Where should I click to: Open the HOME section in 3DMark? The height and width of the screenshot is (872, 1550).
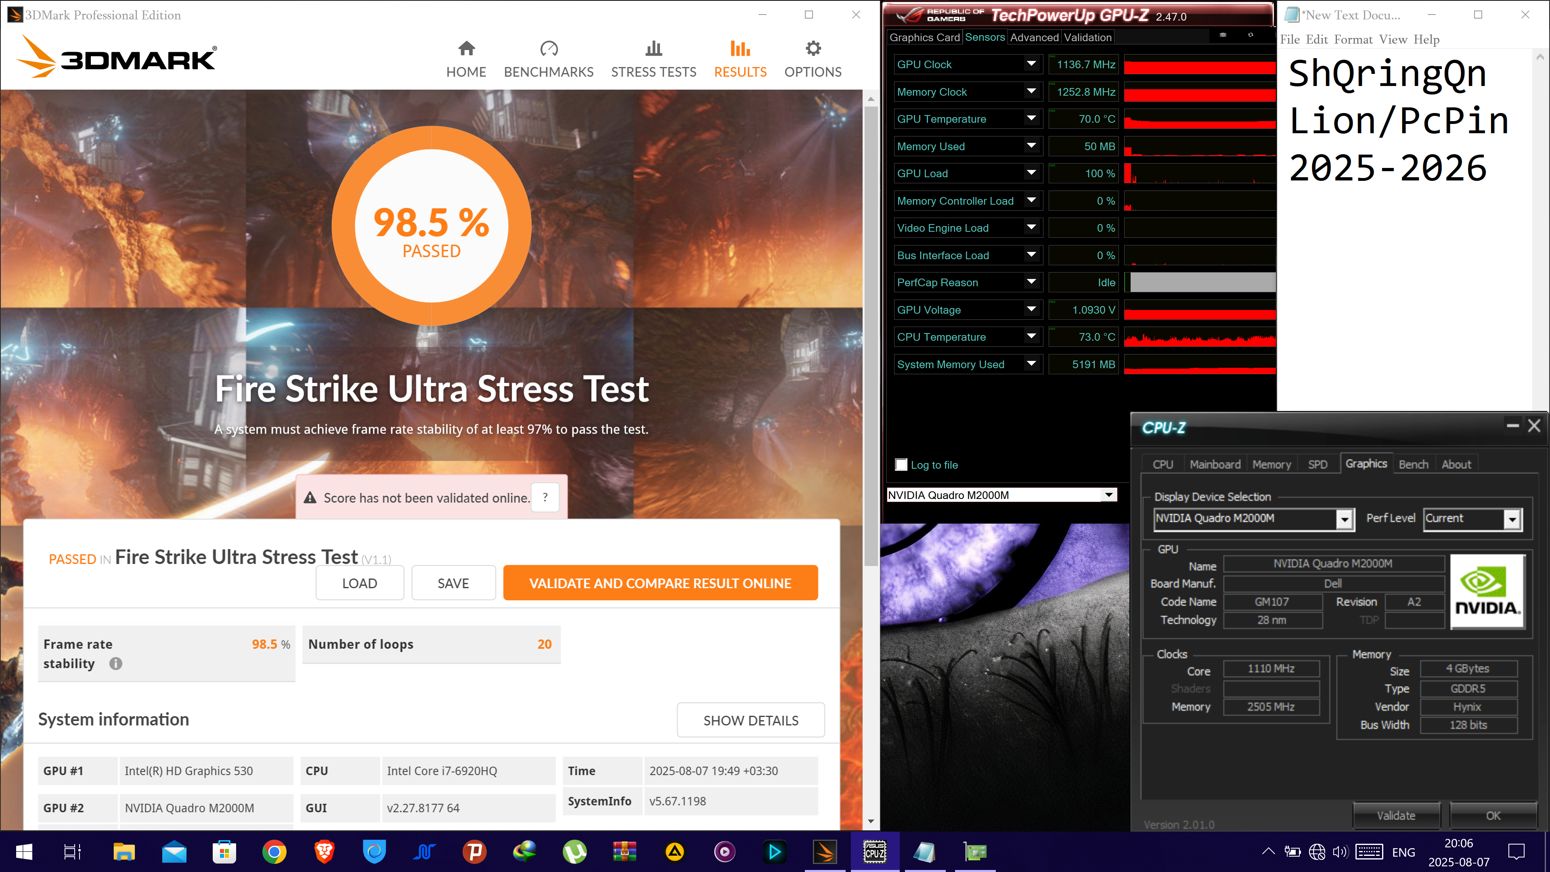(x=466, y=60)
